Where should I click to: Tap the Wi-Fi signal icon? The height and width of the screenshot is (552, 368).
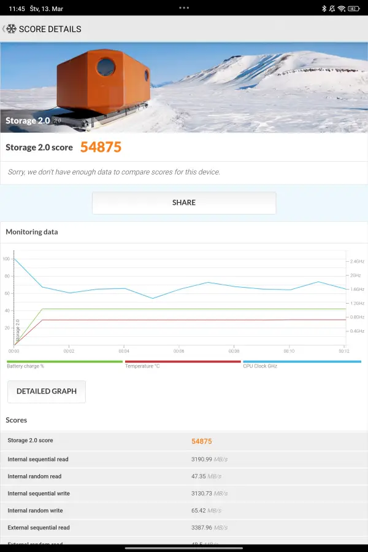341,9
